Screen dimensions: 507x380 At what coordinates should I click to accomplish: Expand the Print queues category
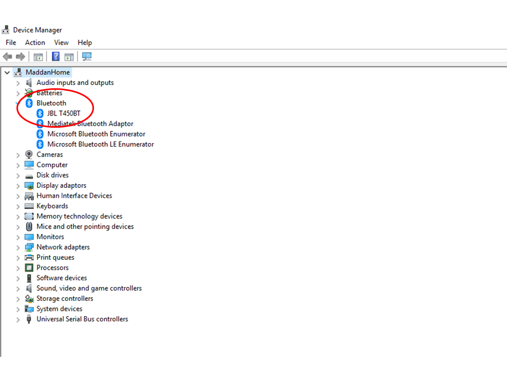pyautogui.click(x=18, y=258)
